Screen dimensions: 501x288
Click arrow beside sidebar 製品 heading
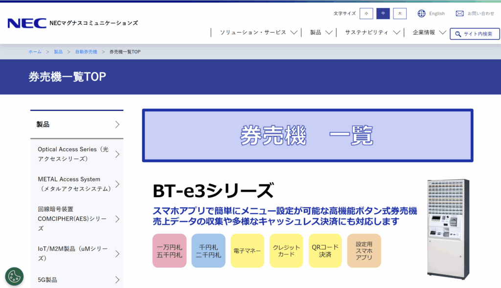[x=117, y=124]
